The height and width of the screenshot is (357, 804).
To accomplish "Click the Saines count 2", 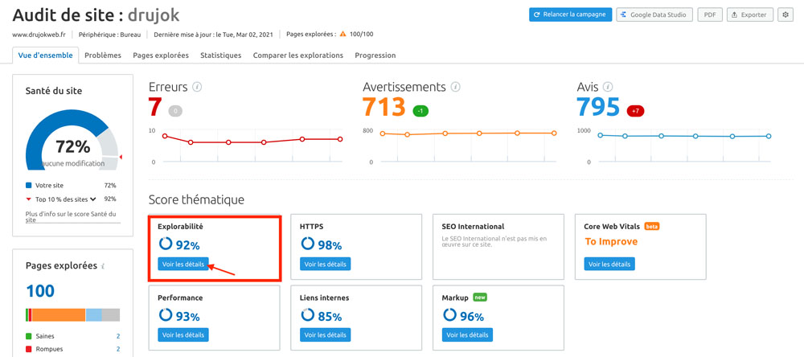I will point(118,336).
